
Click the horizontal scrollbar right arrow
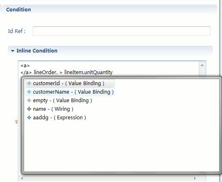click(x=195, y=178)
